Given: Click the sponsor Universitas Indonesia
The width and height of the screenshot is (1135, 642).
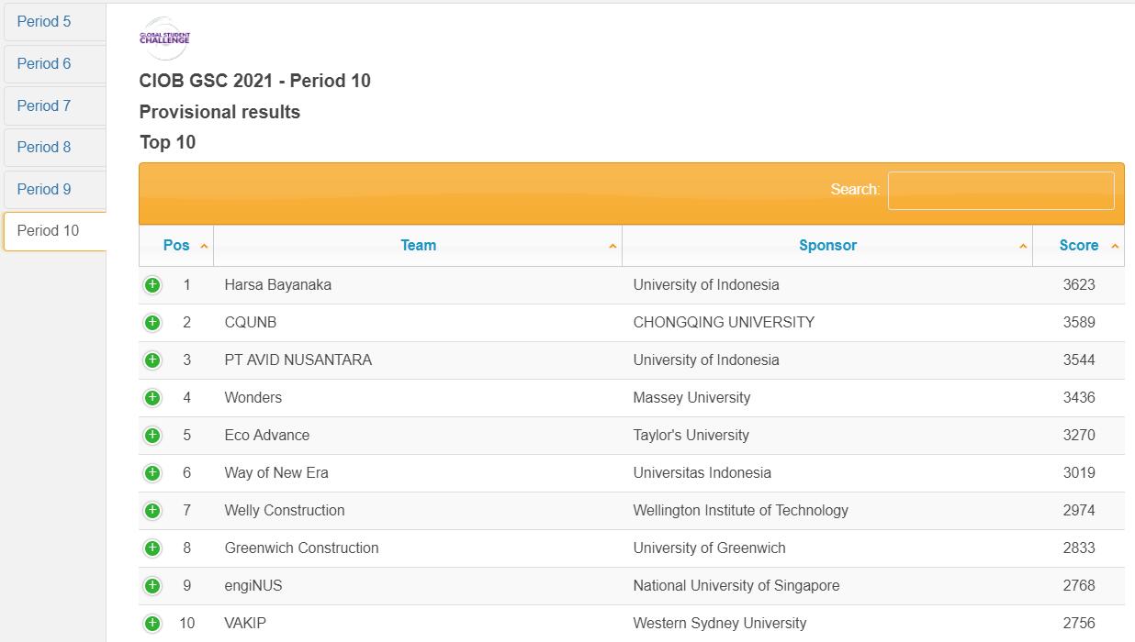Looking at the screenshot, I should 702,473.
